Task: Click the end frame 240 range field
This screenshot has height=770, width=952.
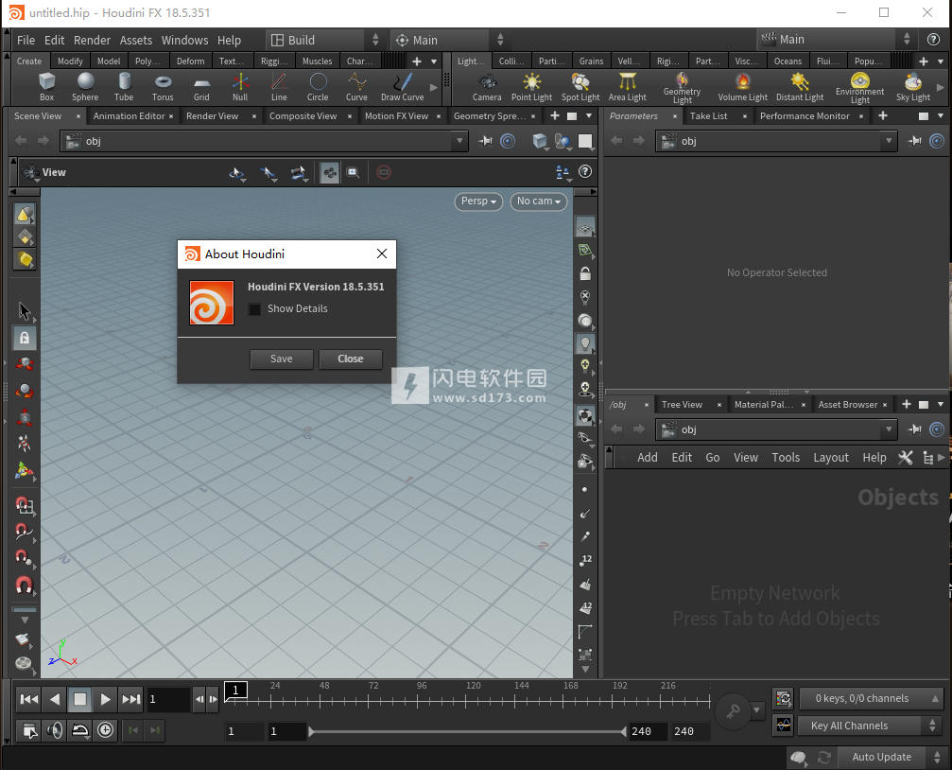Action: (x=648, y=732)
